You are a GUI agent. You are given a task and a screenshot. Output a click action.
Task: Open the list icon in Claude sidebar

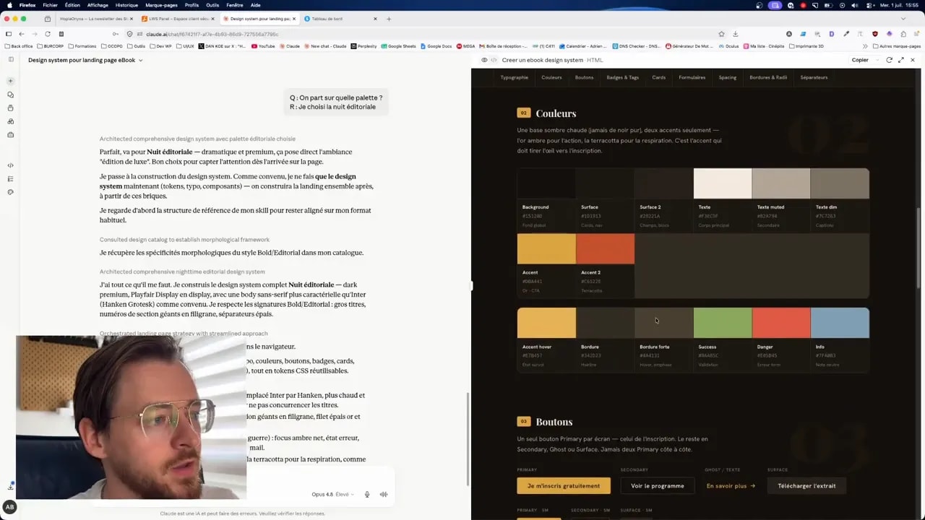[x=10, y=178]
